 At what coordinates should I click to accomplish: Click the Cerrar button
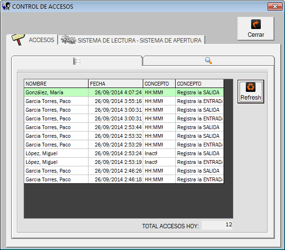coord(256,29)
